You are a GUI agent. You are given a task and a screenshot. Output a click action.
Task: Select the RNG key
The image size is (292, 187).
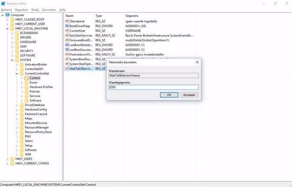point(28,136)
